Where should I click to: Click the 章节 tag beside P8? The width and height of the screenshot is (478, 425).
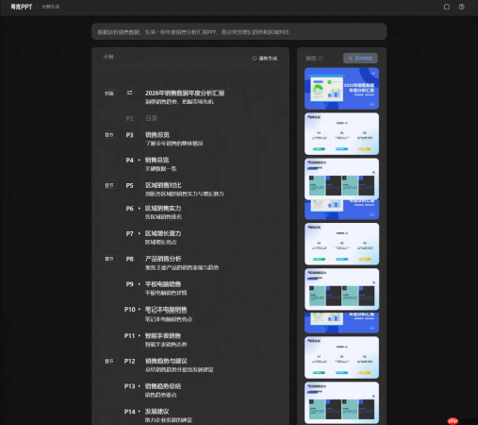tap(109, 259)
